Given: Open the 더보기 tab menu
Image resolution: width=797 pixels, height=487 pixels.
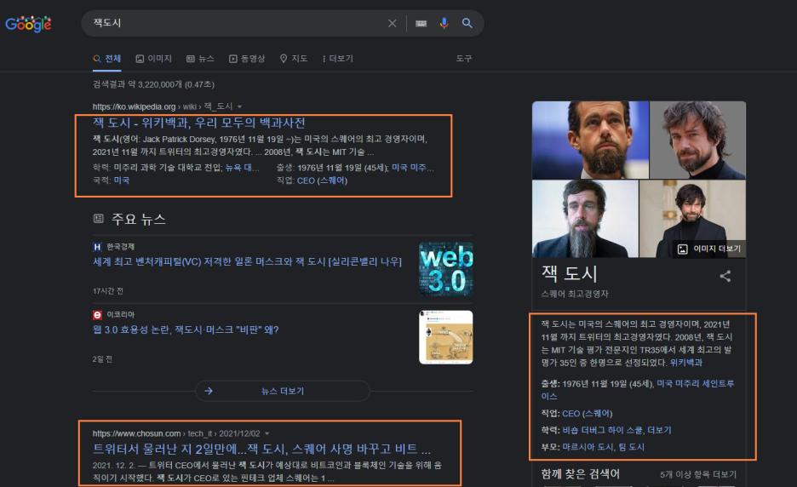Looking at the screenshot, I should 337,59.
